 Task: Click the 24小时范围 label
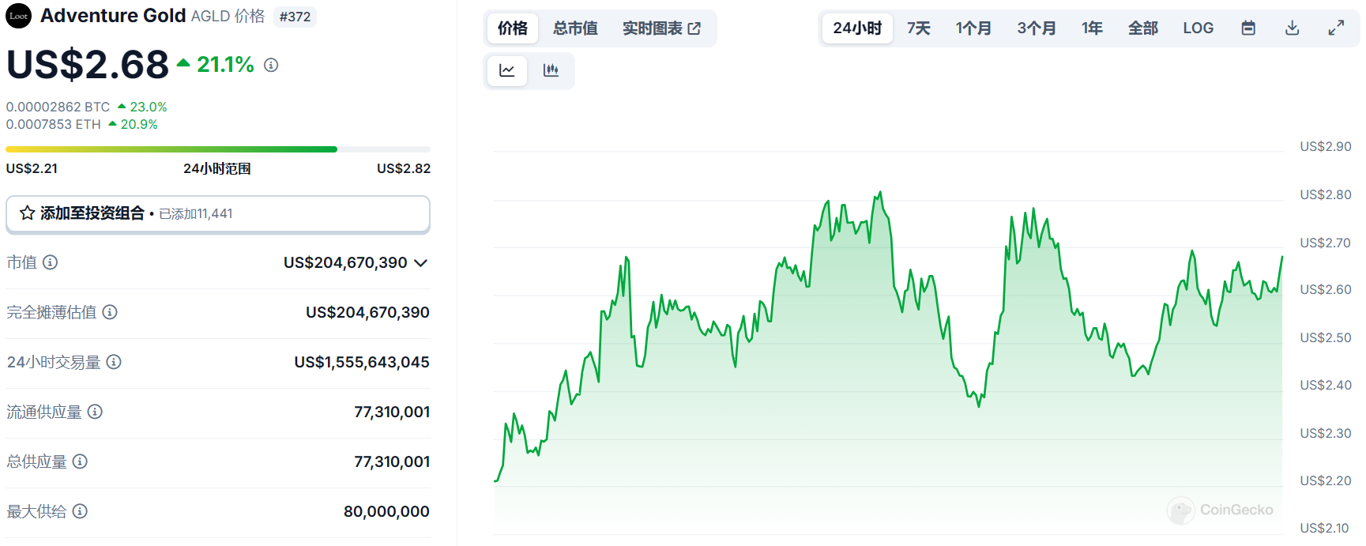click(217, 168)
